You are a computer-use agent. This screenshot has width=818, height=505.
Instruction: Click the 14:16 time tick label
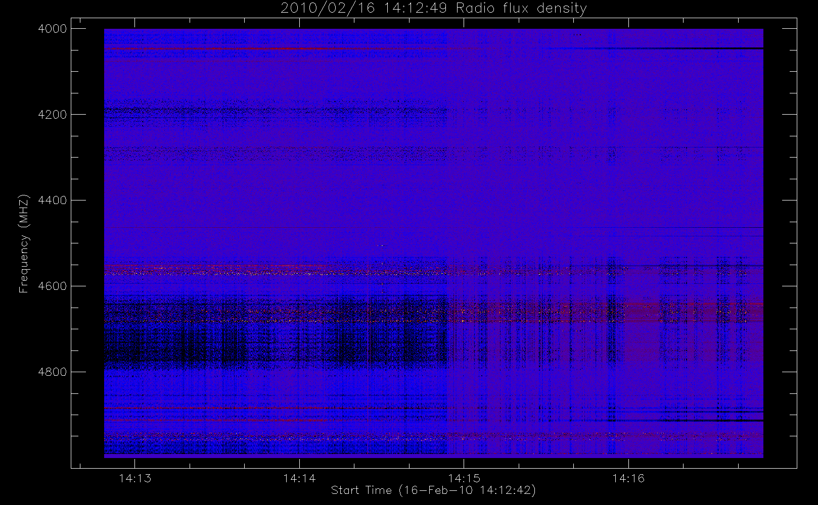(628, 478)
